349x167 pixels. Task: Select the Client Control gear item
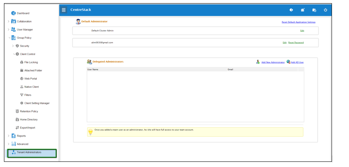pos(25,54)
